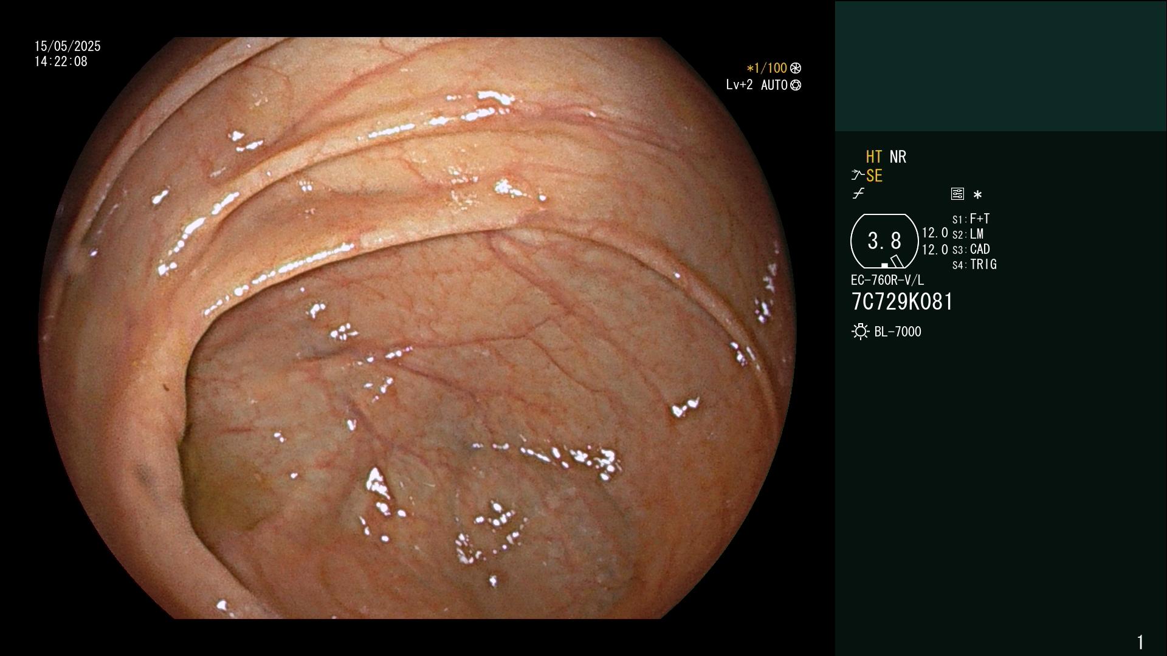
Task: Click the structure enhancement icon beside SE
Action: 858,176
